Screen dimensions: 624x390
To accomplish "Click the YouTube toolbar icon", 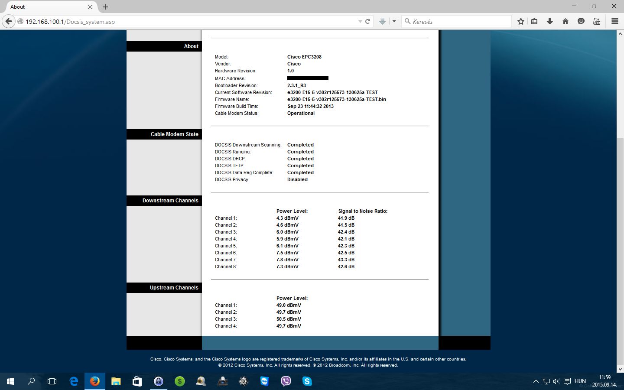I will pos(597,21).
